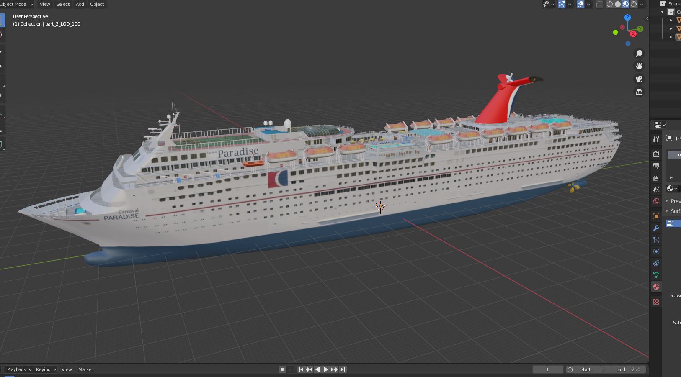681x377 pixels.
Task: Open the shading options dropdown
Action: point(642,4)
